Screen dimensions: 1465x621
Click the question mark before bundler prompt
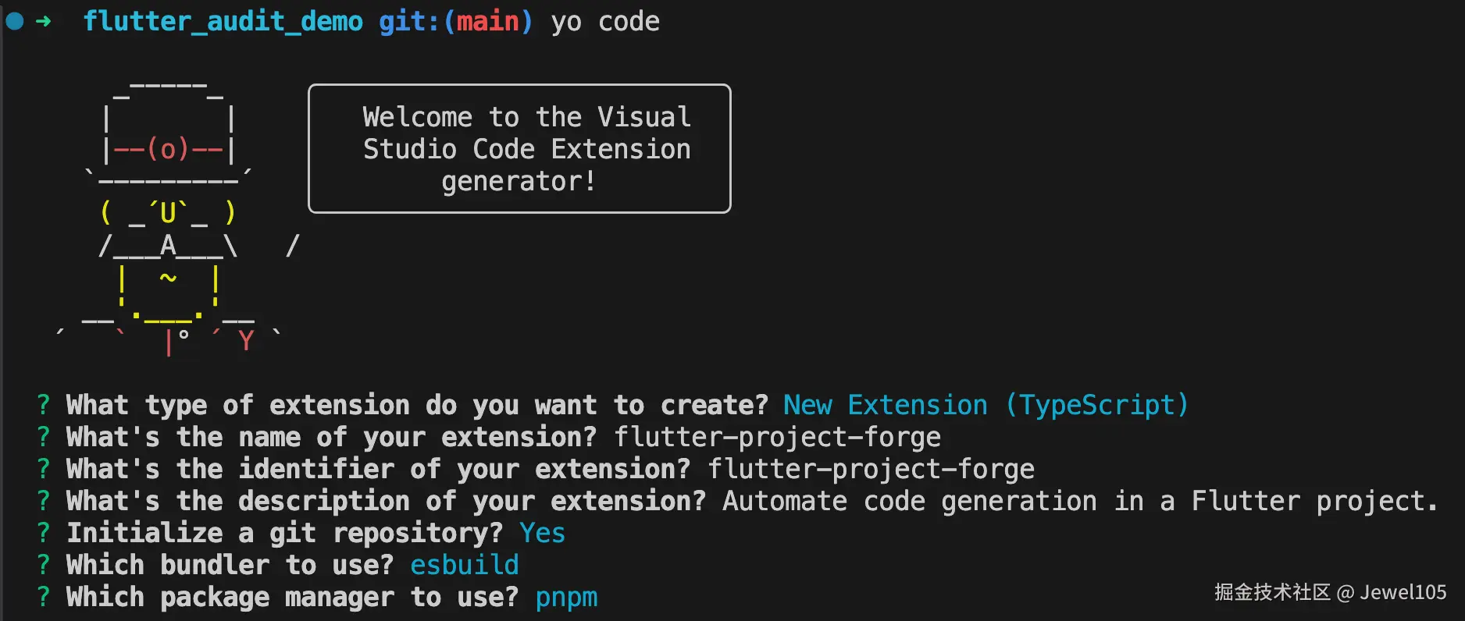(x=44, y=565)
